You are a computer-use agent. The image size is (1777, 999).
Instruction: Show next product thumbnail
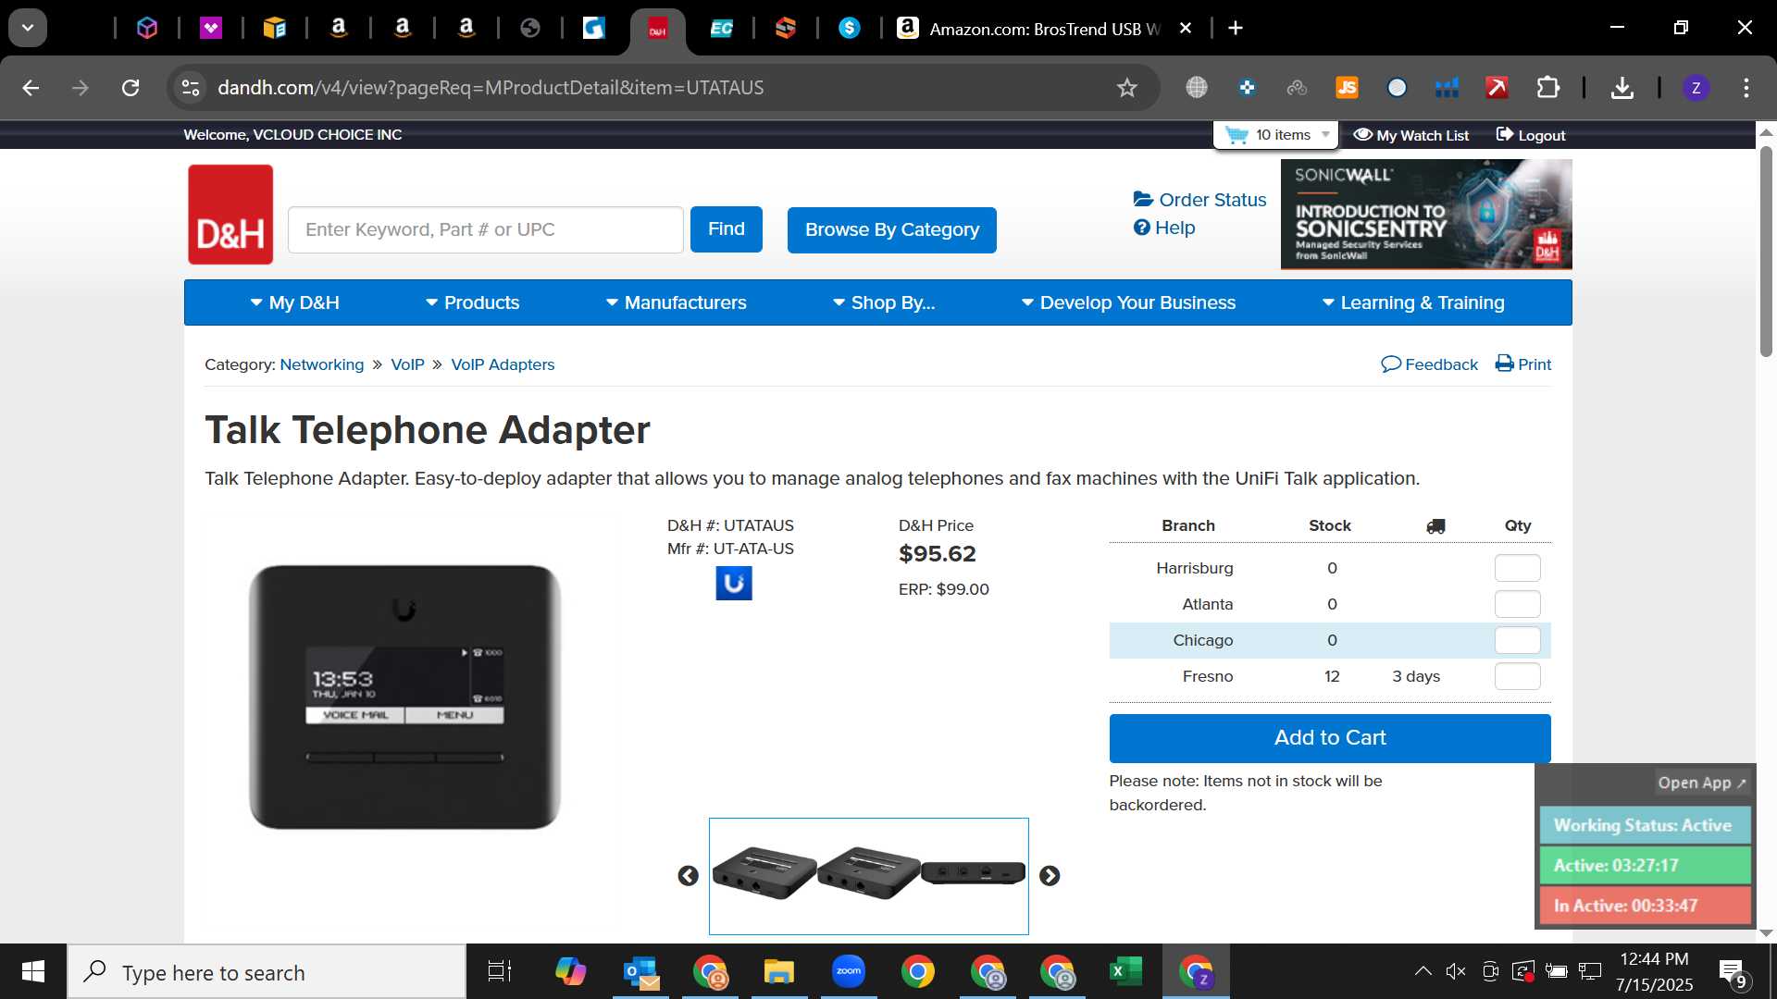click(1049, 876)
